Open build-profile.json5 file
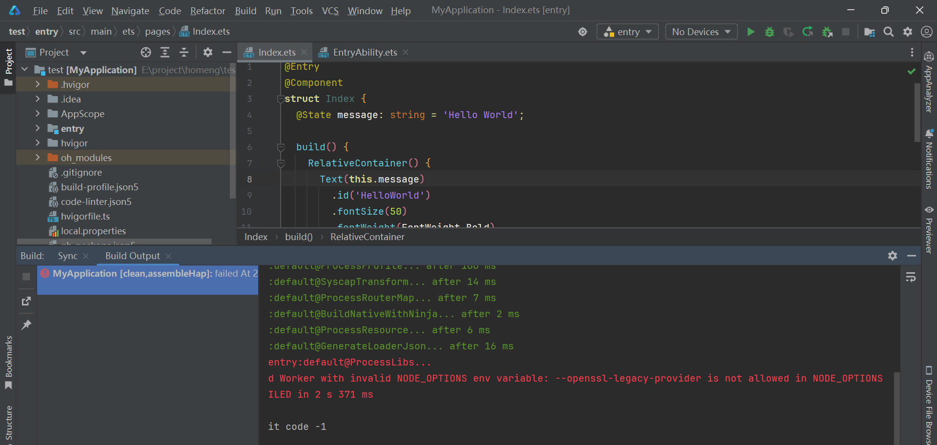The height and width of the screenshot is (445, 937). (x=100, y=187)
